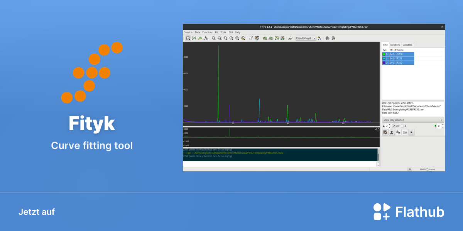Click the first zoom magnifier after mode tools

click(213, 38)
